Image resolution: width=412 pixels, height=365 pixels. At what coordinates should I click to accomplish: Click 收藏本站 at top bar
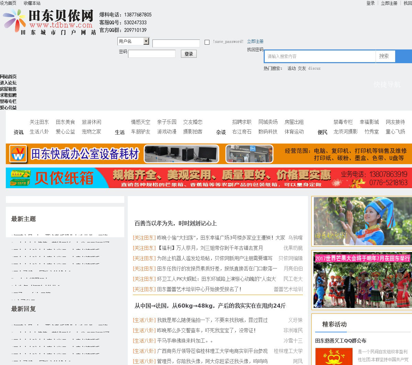pyautogui.click(x=32, y=3)
